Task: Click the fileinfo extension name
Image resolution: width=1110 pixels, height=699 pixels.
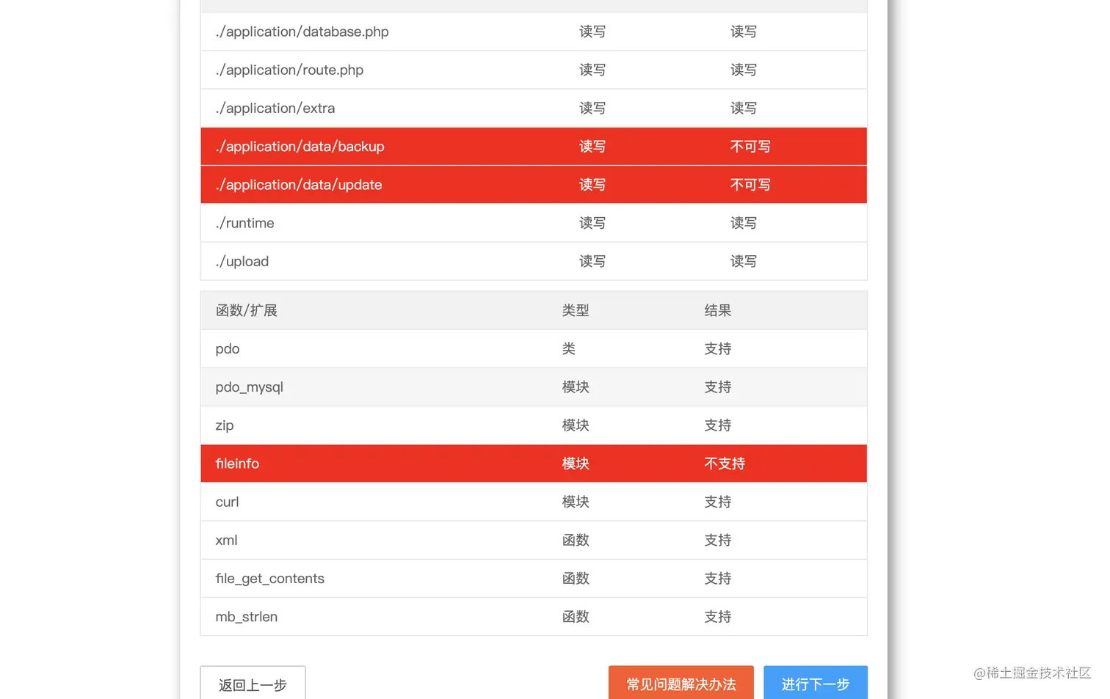Action: coord(237,464)
